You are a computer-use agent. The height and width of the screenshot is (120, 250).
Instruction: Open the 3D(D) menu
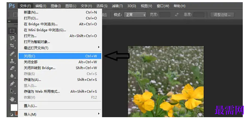click(x=132, y=6)
